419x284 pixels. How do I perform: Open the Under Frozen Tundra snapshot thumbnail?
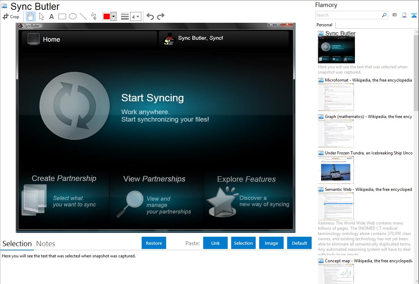(x=336, y=170)
